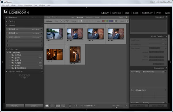Toggle the first flag filter
Image resolution: width=173 pixels, height=112 pixels.
tap(61, 21)
